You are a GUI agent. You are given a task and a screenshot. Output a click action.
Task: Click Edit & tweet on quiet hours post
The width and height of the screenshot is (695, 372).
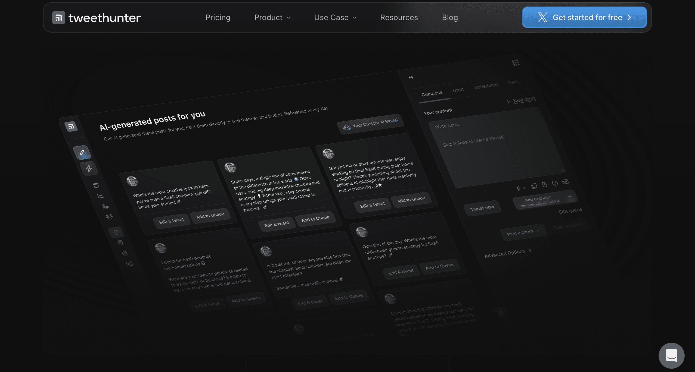click(x=373, y=205)
